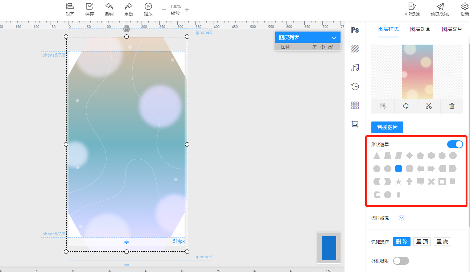
Task: Apply the hollow square frame mask
Action: pos(442,182)
